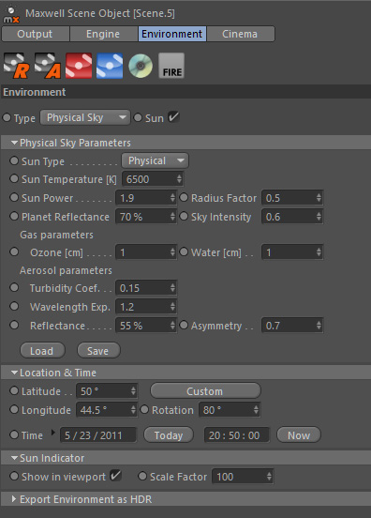
Task: Click the Longitude 44.5° field
Action: 107,410
